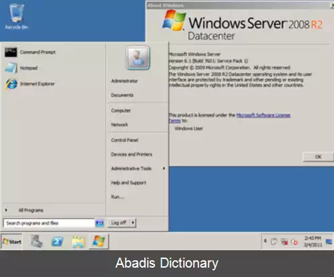The height and width of the screenshot is (277, 334).
Task: Open the Recycle Bin desktop icon
Action: (x=16, y=16)
